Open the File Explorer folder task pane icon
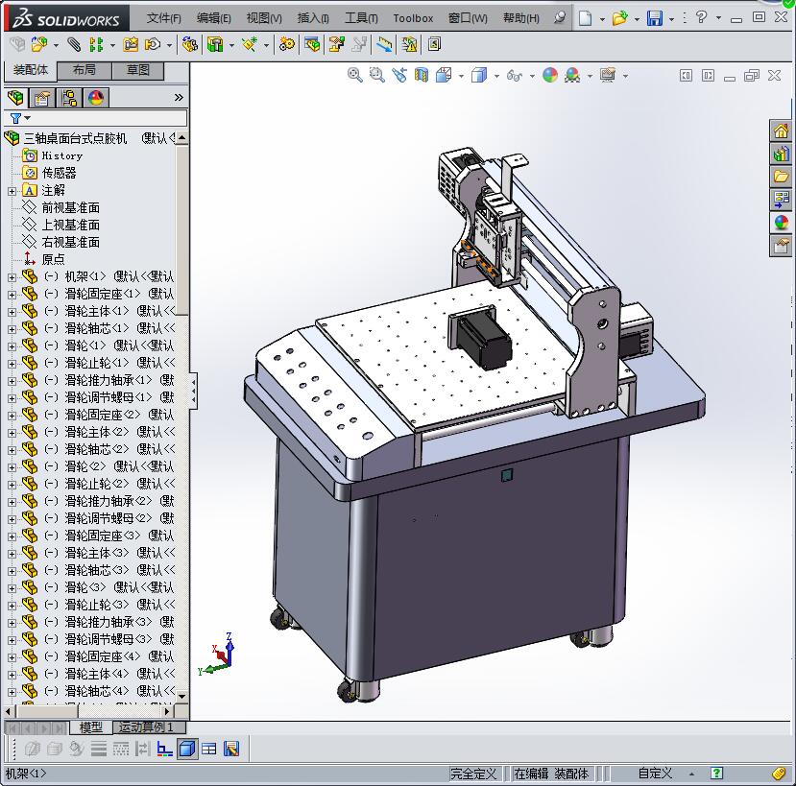Viewport: 796px width, 786px height. (781, 177)
